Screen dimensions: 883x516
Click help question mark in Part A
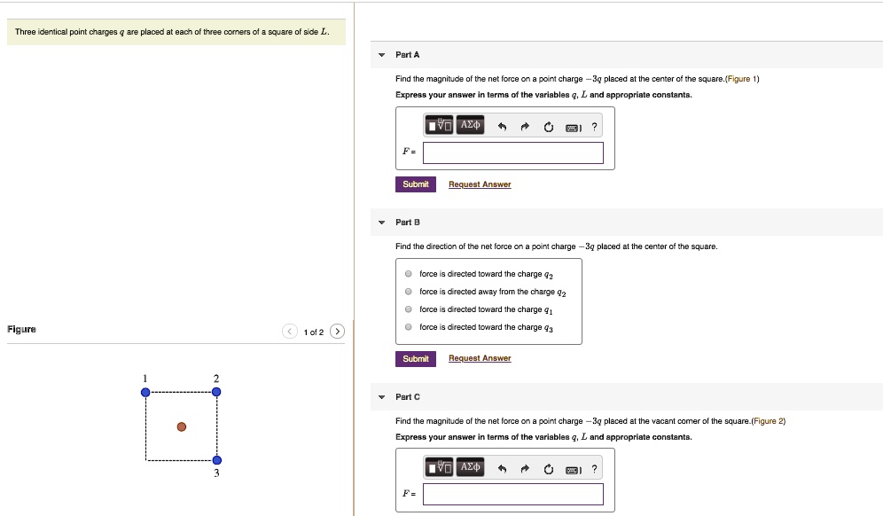[594, 127]
